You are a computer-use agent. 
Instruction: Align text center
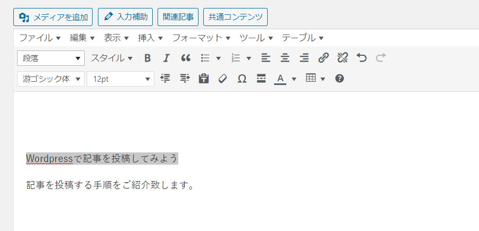pos(285,58)
